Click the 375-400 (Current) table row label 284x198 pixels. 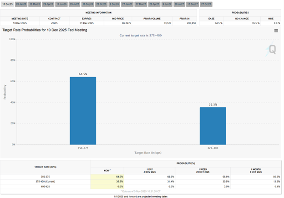[x=46, y=181]
